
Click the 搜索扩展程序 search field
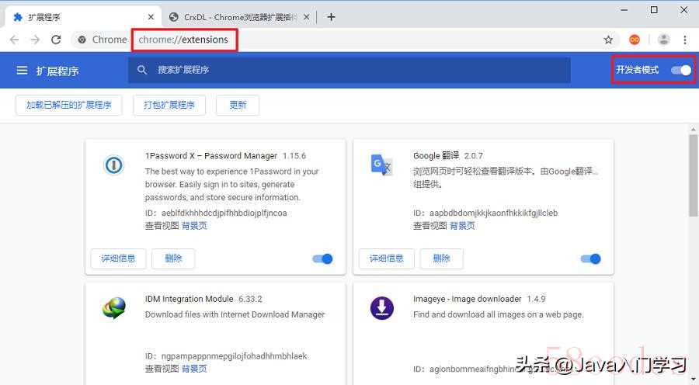click(x=349, y=70)
